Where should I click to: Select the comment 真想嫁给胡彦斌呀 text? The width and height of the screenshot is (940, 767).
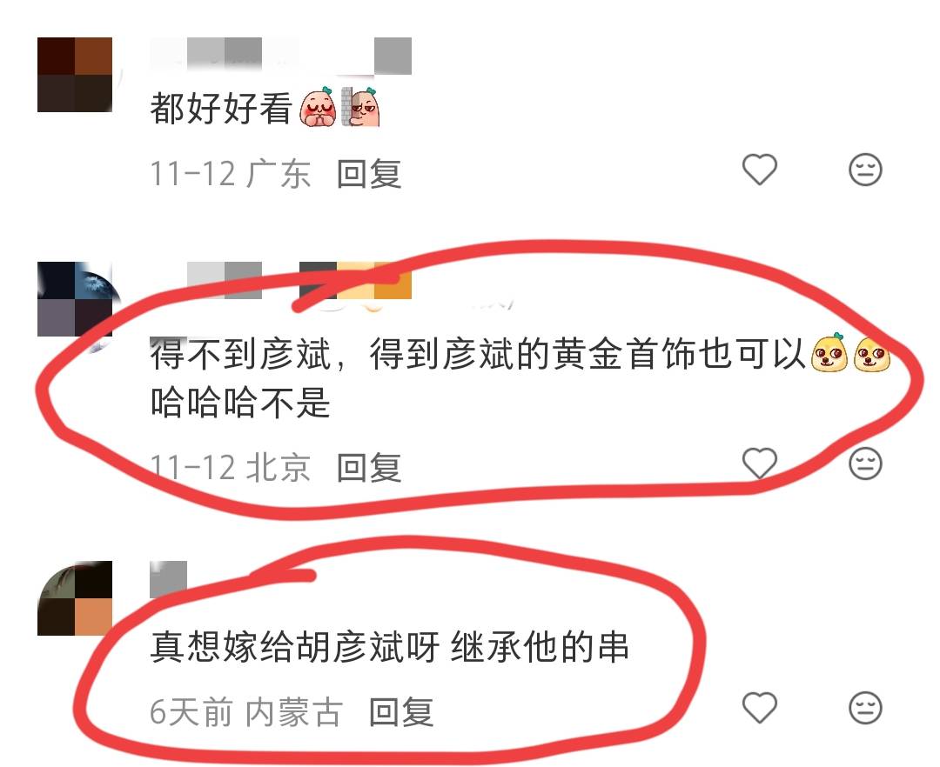389,647
